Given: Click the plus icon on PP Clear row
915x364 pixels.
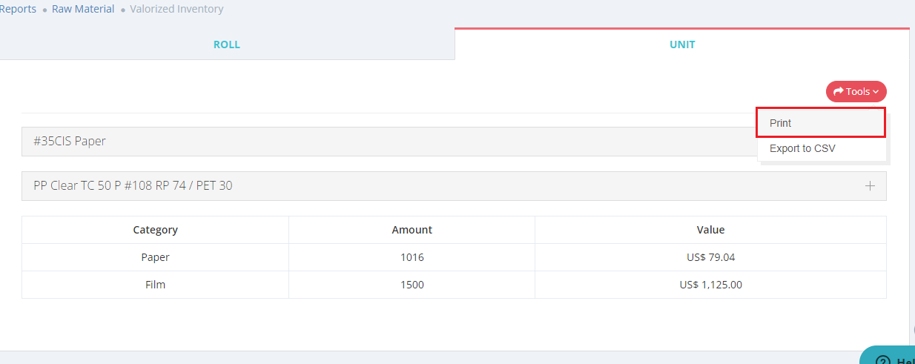Looking at the screenshot, I should (870, 186).
